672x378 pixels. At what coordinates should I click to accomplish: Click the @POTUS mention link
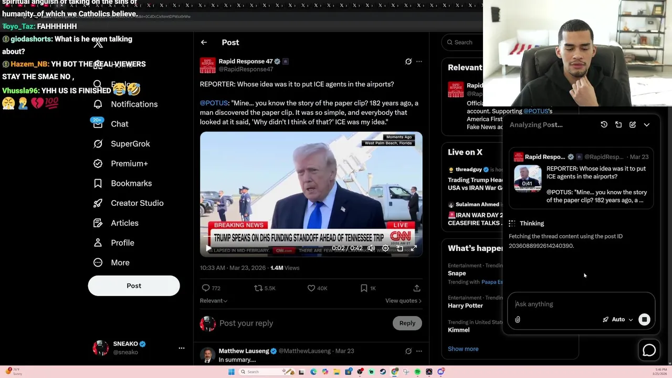pos(214,103)
